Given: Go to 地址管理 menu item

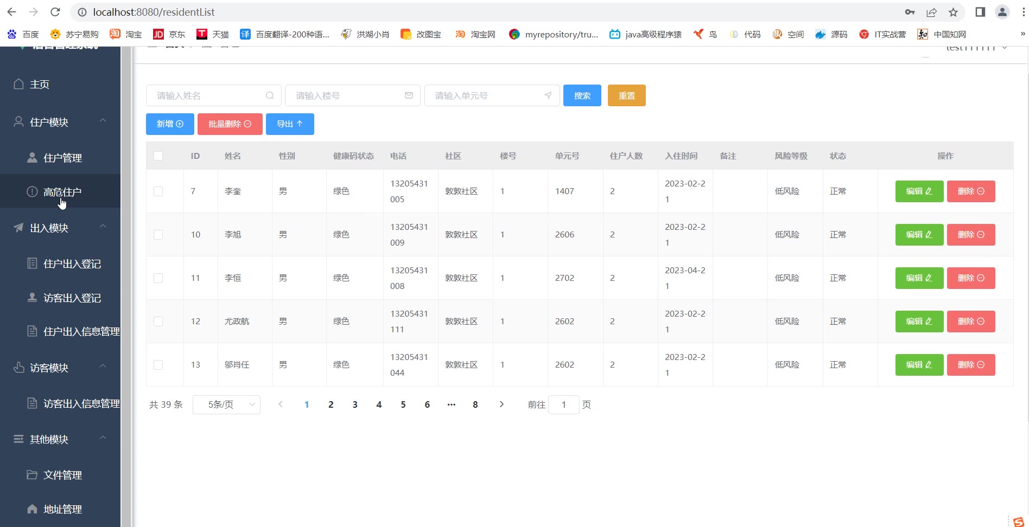Looking at the screenshot, I should 62,509.
